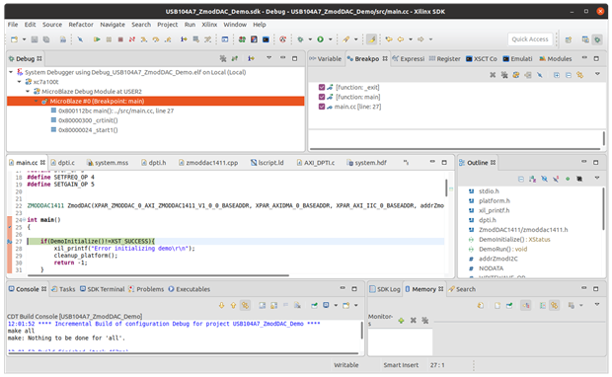Select the DemoRun() : void outline entry
The width and height of the screenshot is (612, 377).
point(498,249)
